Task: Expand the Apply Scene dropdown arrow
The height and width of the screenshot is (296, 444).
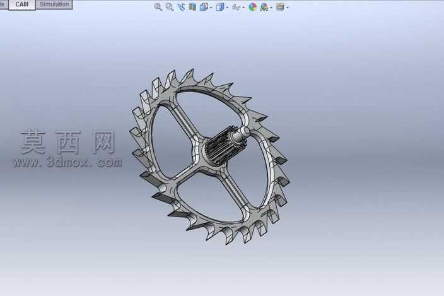Action: click(x=271, y=8)
